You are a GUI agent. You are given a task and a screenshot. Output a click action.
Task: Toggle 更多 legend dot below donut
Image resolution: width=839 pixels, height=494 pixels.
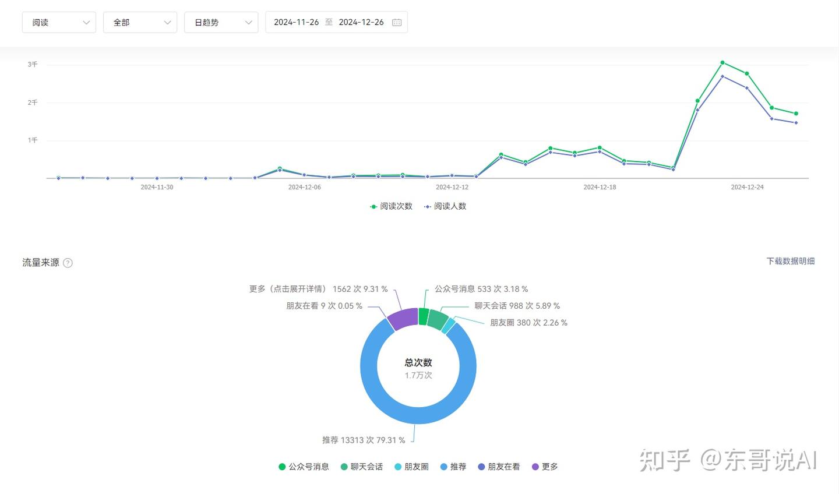tap(535, 467)
